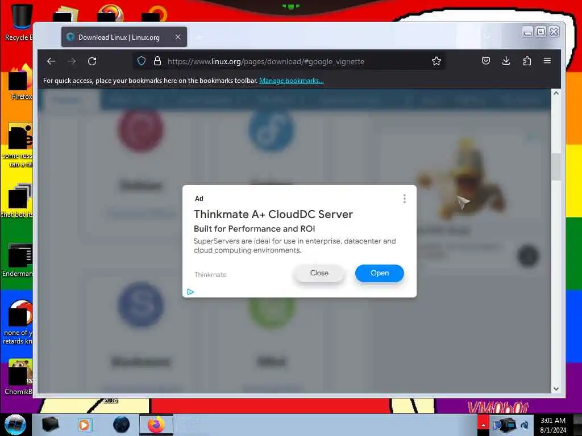Viewport: 582px width, 436px height.
Task: Open the Pocket save icon
Action: [485, 61]
